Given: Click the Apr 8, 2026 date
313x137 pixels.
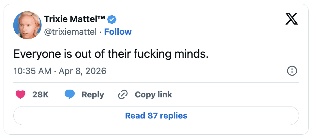Looking at the screenshot, I should pyautogui.click(x=82, y=71).
